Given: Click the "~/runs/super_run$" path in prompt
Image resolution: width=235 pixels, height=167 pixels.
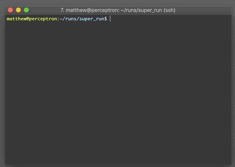Looking at the screenshot, I should point(83,19).
